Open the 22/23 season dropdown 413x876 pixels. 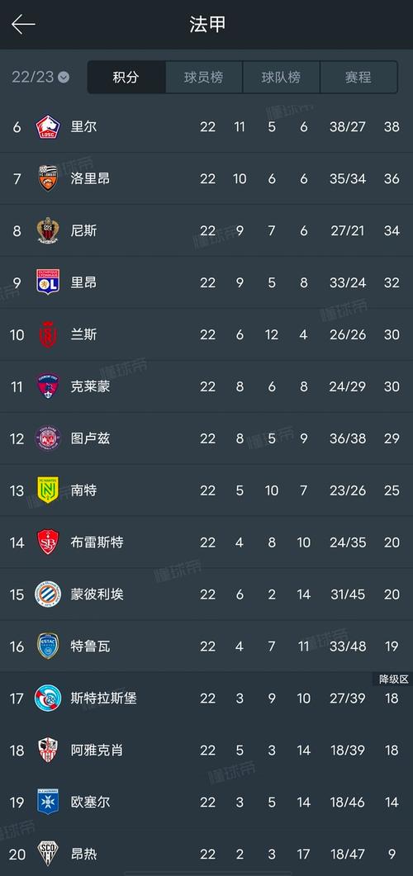40,77
